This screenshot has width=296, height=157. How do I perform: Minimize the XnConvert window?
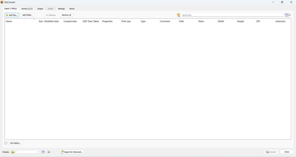pyautogui.click(x=273, y=2)
